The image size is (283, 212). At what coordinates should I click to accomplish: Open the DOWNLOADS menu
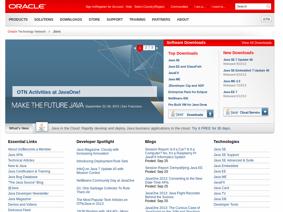pos(71,20)
